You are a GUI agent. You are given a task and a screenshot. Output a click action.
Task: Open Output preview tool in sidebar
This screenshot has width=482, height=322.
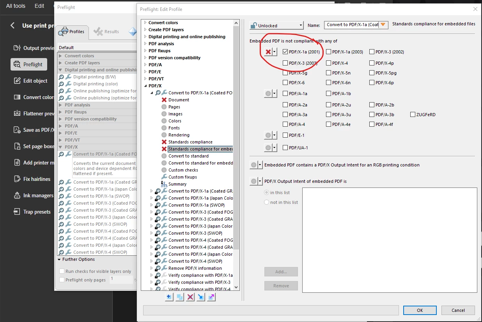pos(33,48)
